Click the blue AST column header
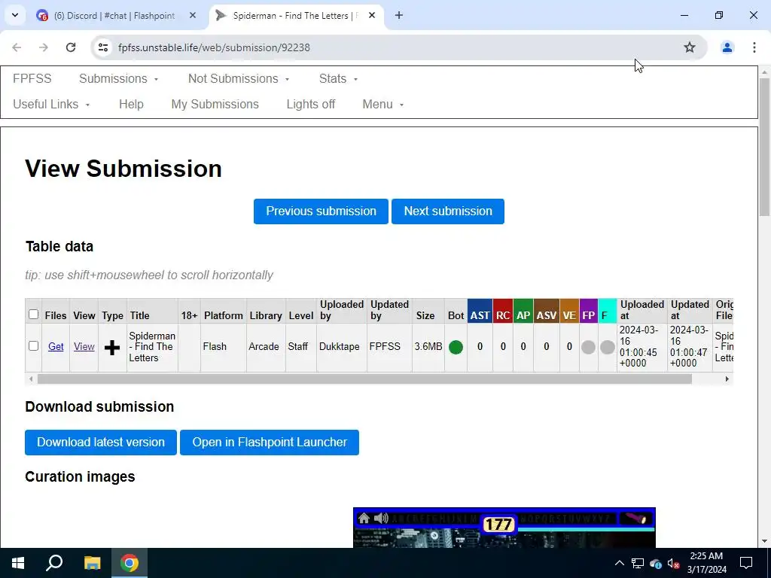 (480, 311)
